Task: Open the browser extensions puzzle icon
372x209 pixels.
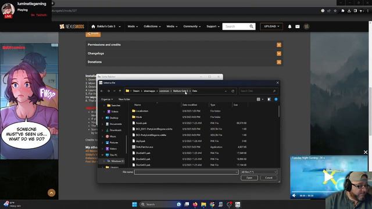Action: pos(342,10)
